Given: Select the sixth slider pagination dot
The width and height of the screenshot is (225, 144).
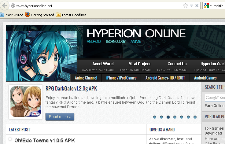Looking at the screenshot, I should 188,117.
